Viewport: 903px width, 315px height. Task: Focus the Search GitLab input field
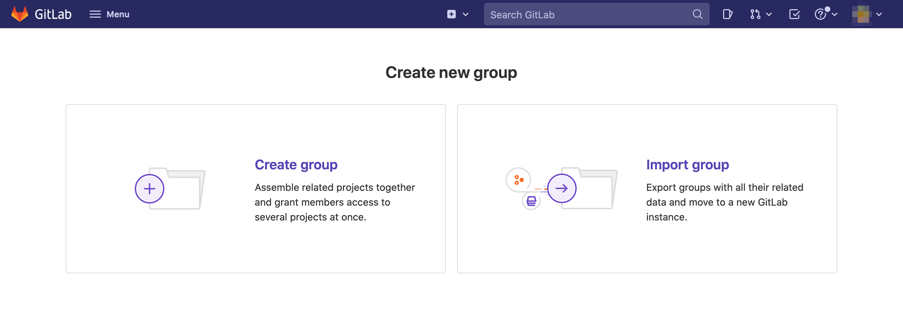(x=586, y=14)
